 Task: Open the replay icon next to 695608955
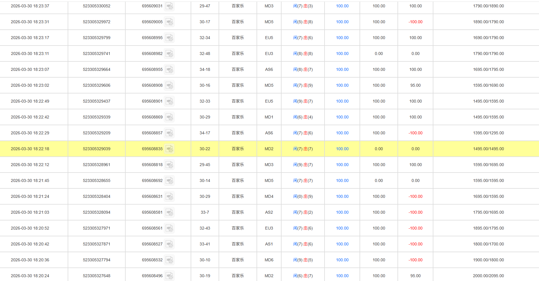coord(169,70)
